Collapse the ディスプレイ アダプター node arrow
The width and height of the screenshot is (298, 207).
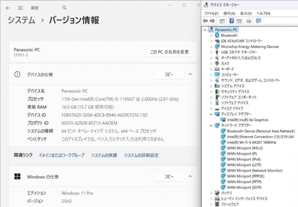pos(211,114)
